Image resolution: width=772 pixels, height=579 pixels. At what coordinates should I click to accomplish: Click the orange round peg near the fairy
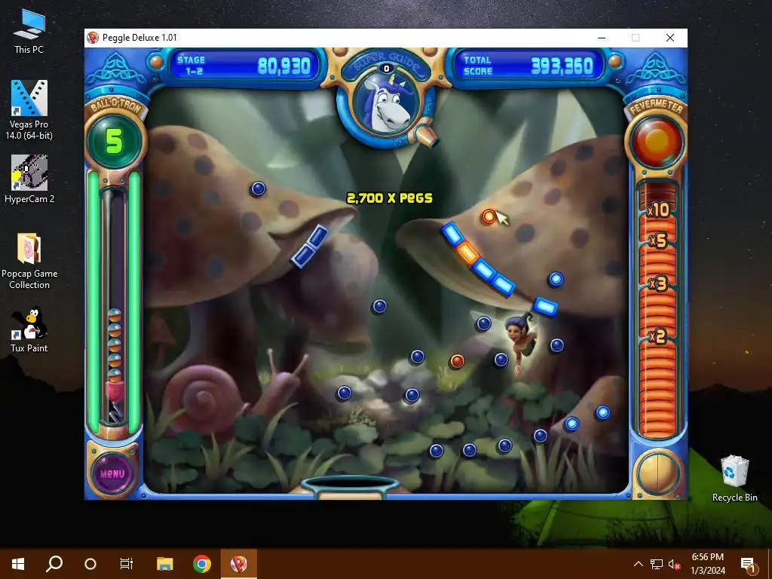tap(457, 361)
